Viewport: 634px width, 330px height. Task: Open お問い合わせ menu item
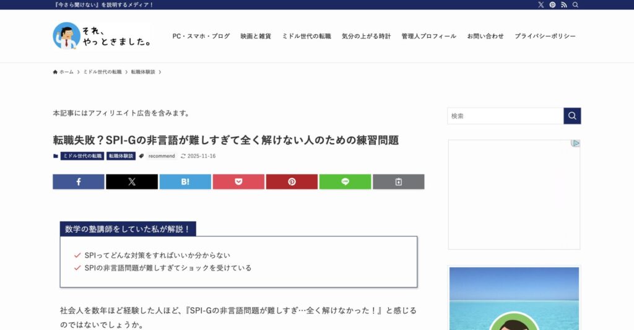[485, 36]
